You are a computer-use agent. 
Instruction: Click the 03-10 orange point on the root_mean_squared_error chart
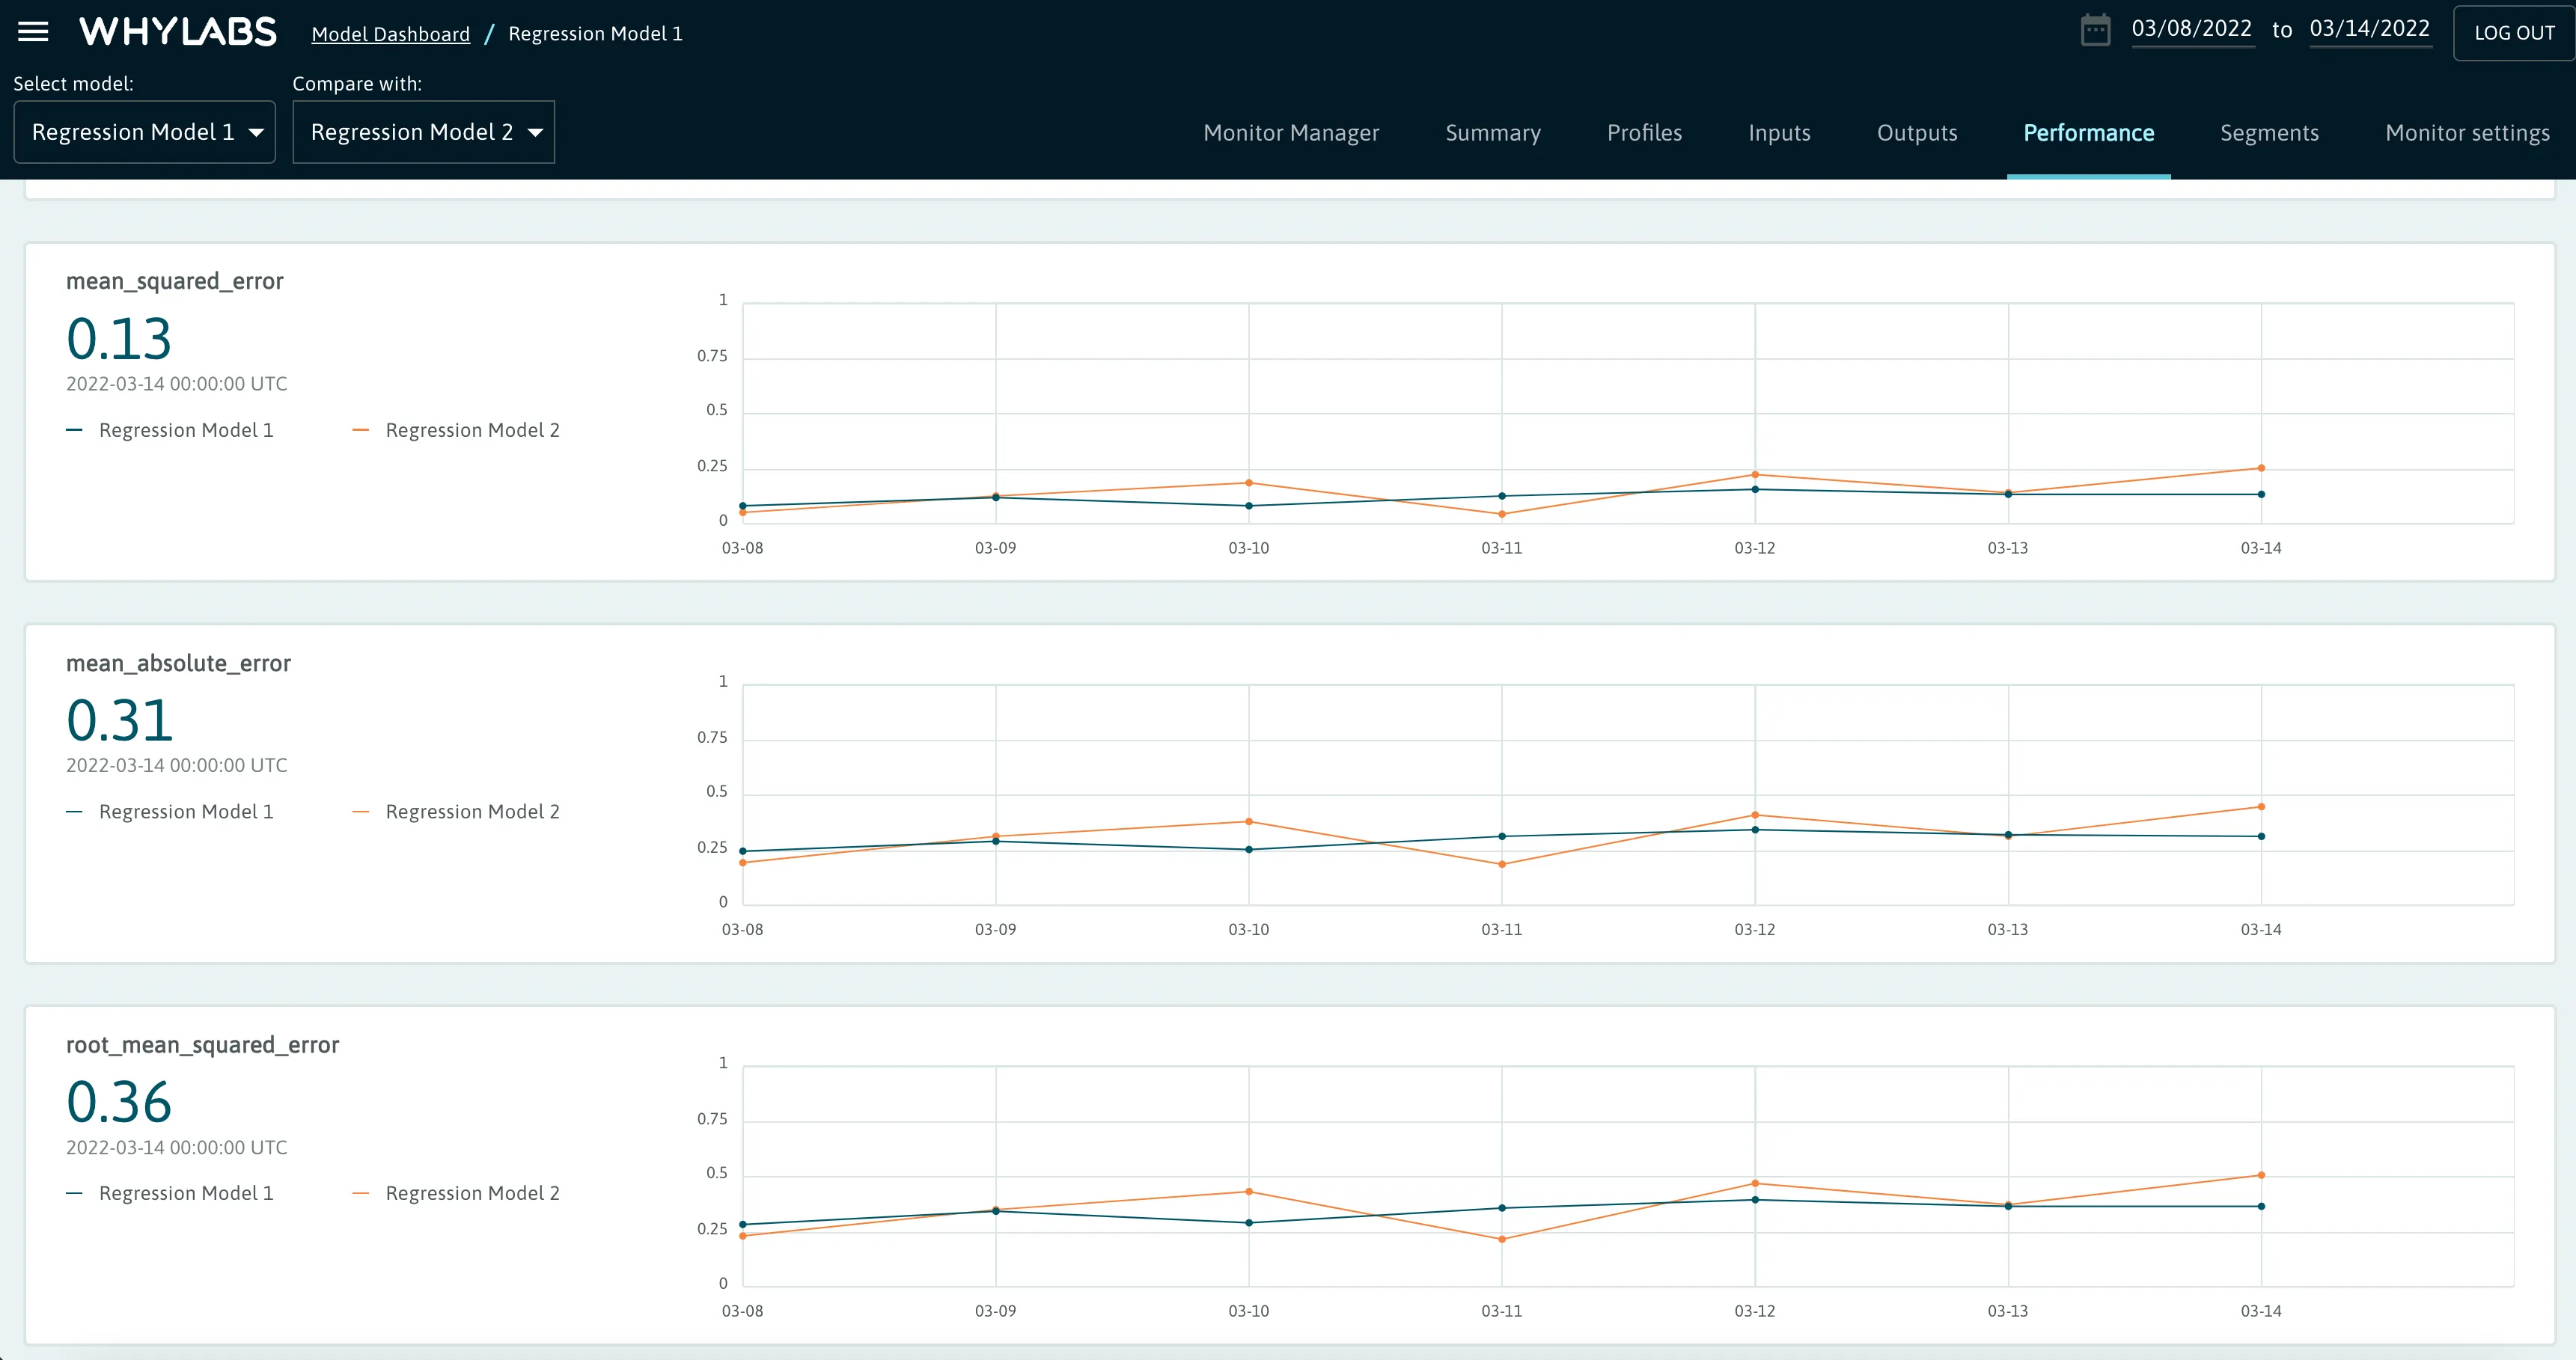(1249, 1191)
